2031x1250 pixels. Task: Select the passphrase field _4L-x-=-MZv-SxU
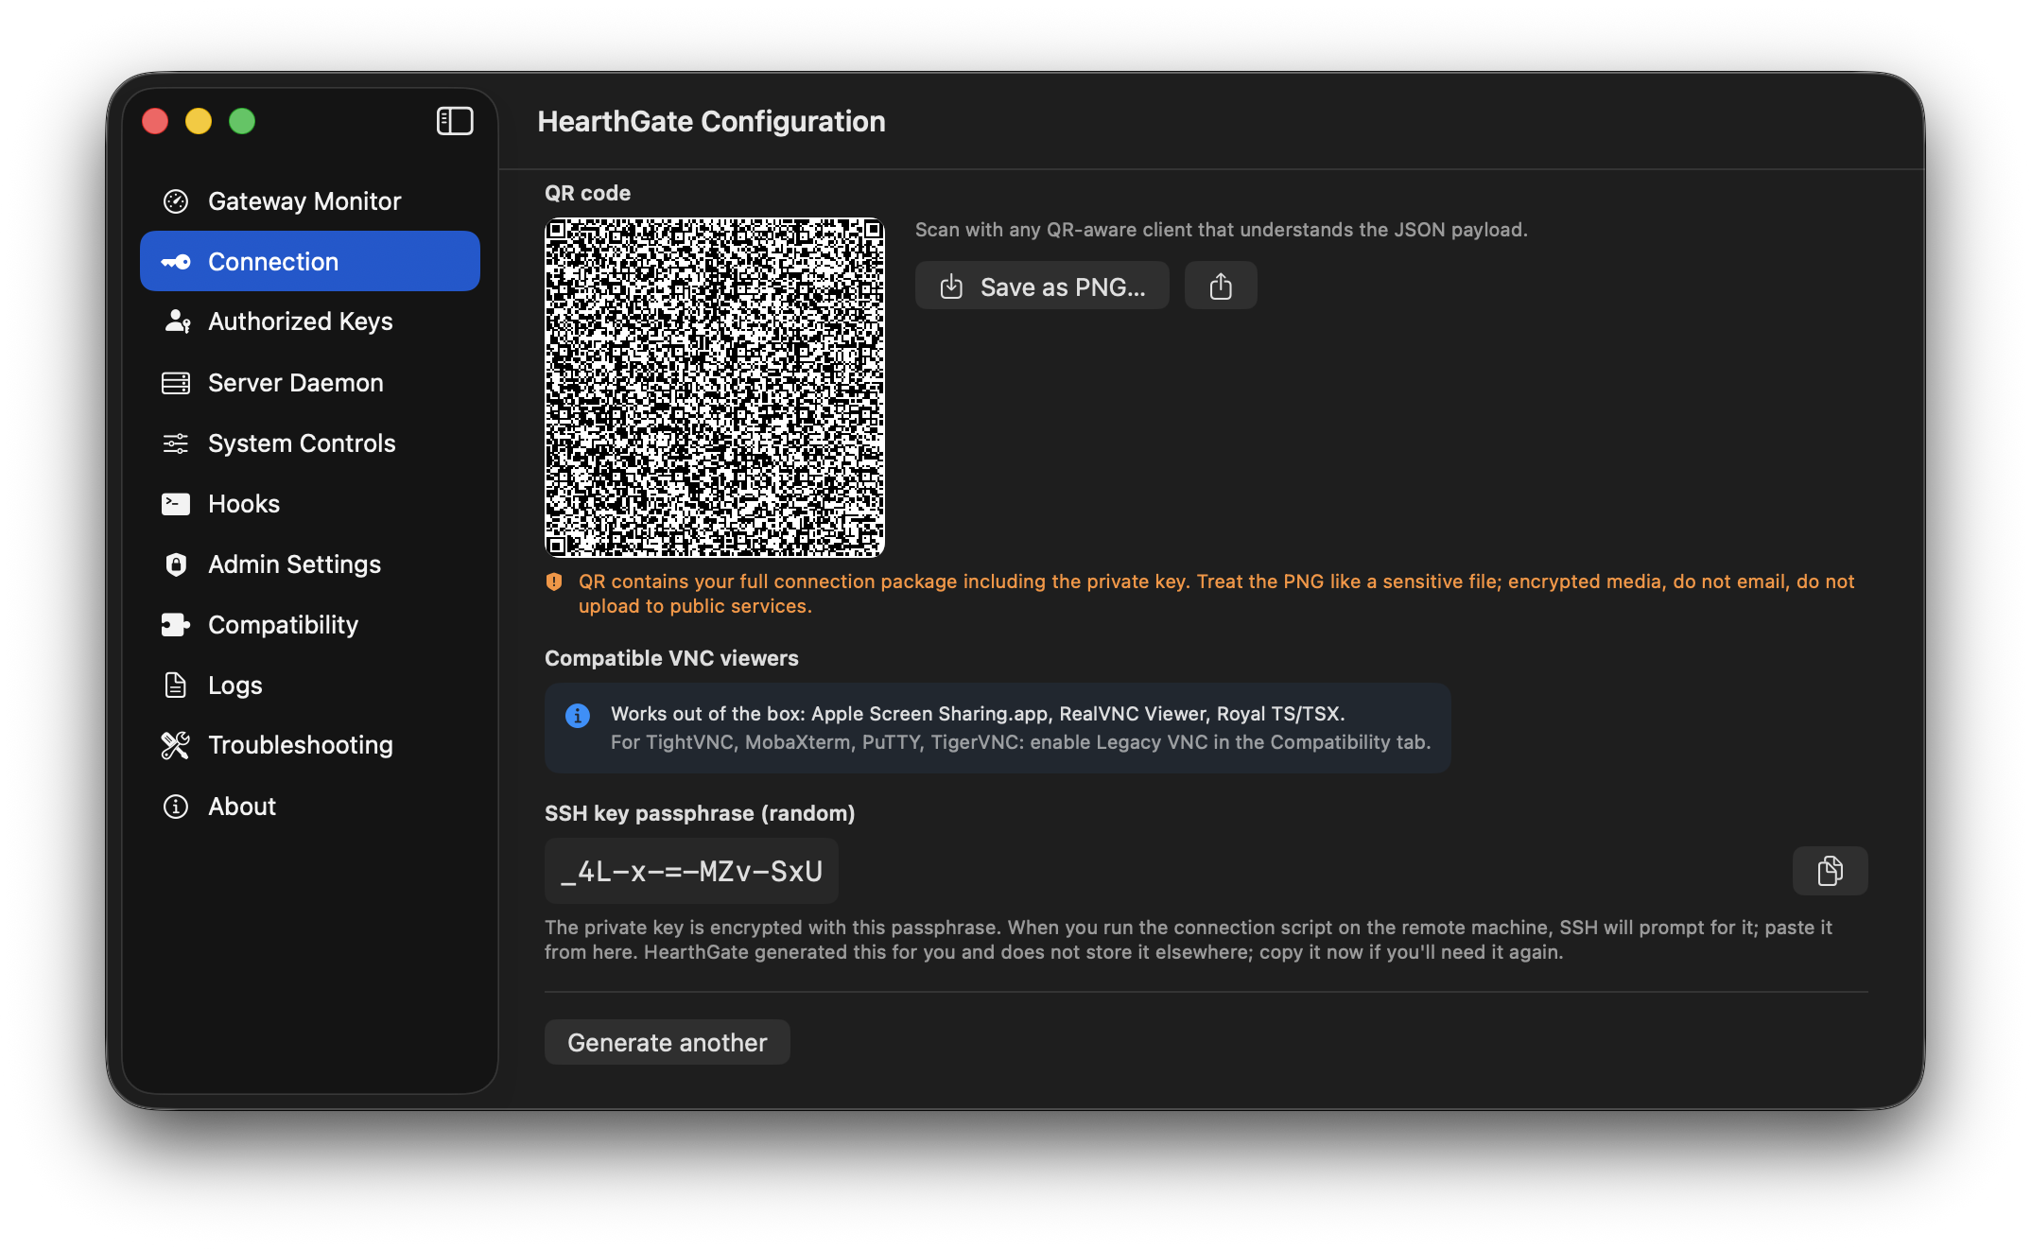point(691,871)
